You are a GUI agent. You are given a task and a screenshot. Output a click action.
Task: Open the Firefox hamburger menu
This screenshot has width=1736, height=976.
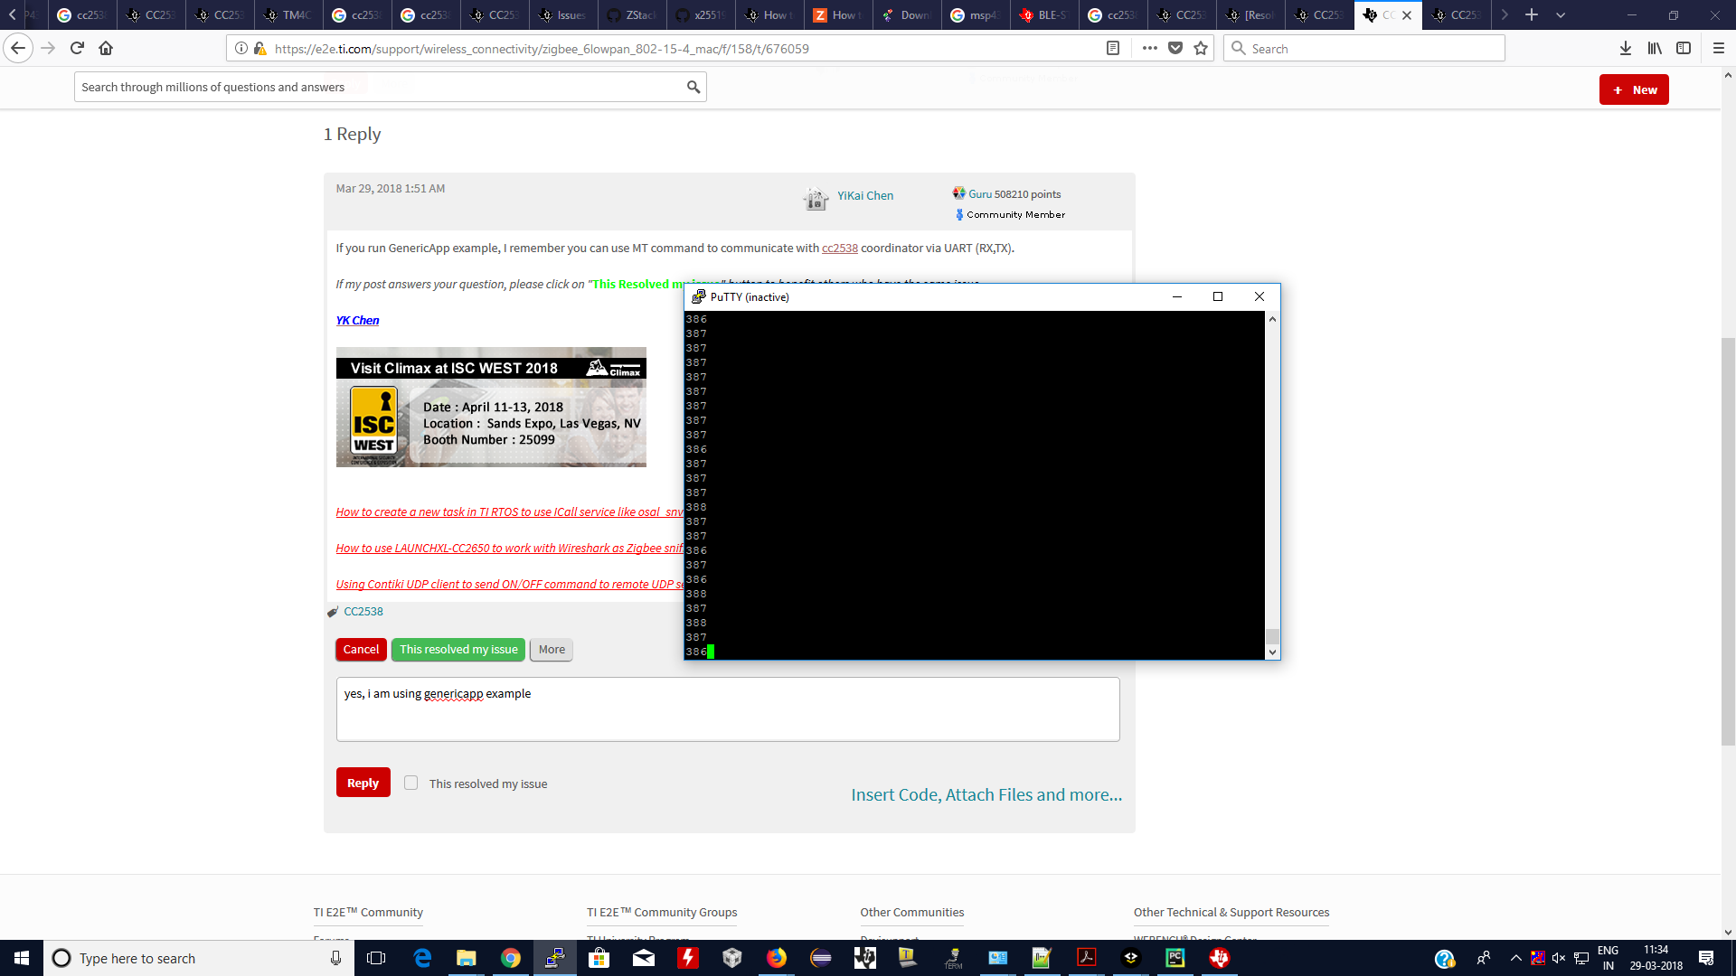[x=1718, y=49]
